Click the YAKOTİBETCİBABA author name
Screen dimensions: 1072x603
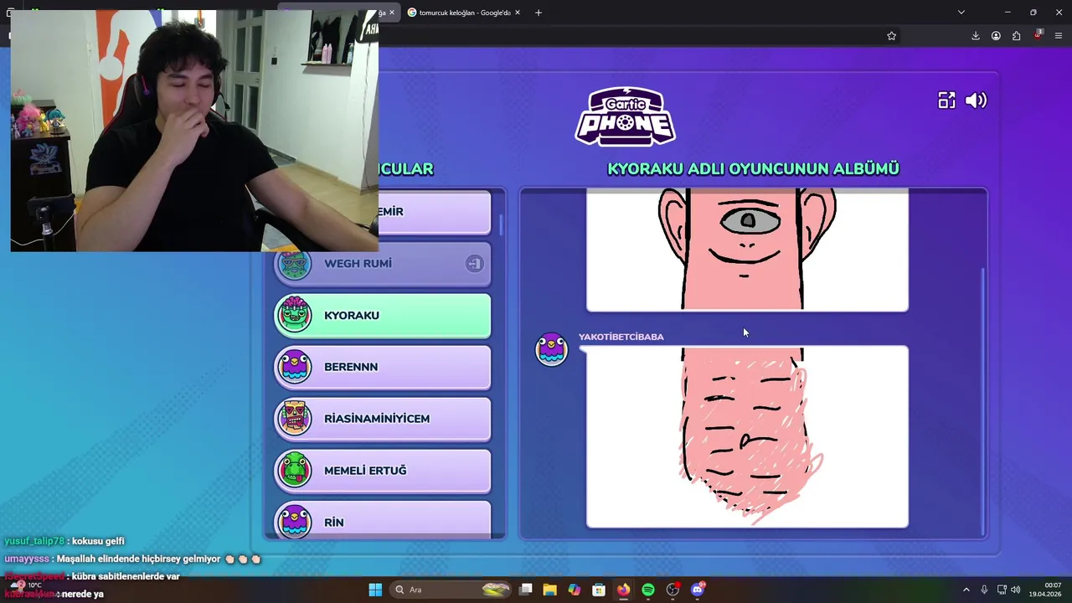(x=621, y=337)
